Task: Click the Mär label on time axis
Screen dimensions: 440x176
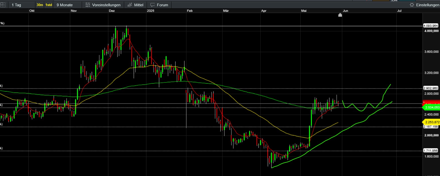Action: click(226, 11)
